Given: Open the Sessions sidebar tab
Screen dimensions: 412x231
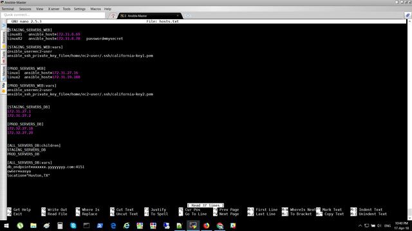Looking at the screenshot, I should pyautogui.click(x=4, y=40).
